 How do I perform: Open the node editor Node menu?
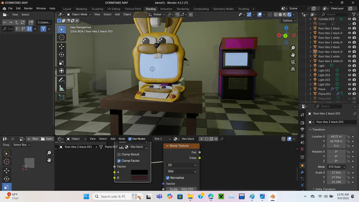122,139
